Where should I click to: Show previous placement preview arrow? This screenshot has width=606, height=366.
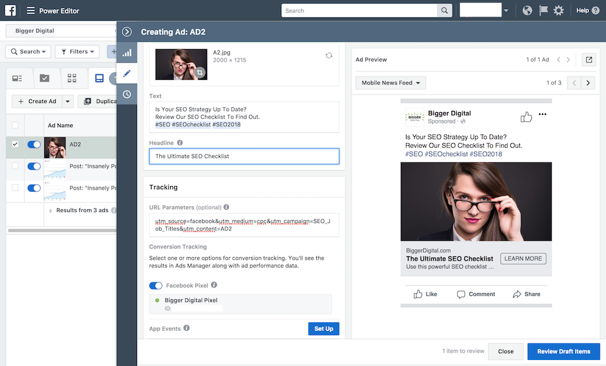574,82
